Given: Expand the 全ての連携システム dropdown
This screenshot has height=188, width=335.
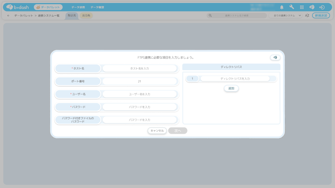Looking at the screenshot, I should (285, 15).
